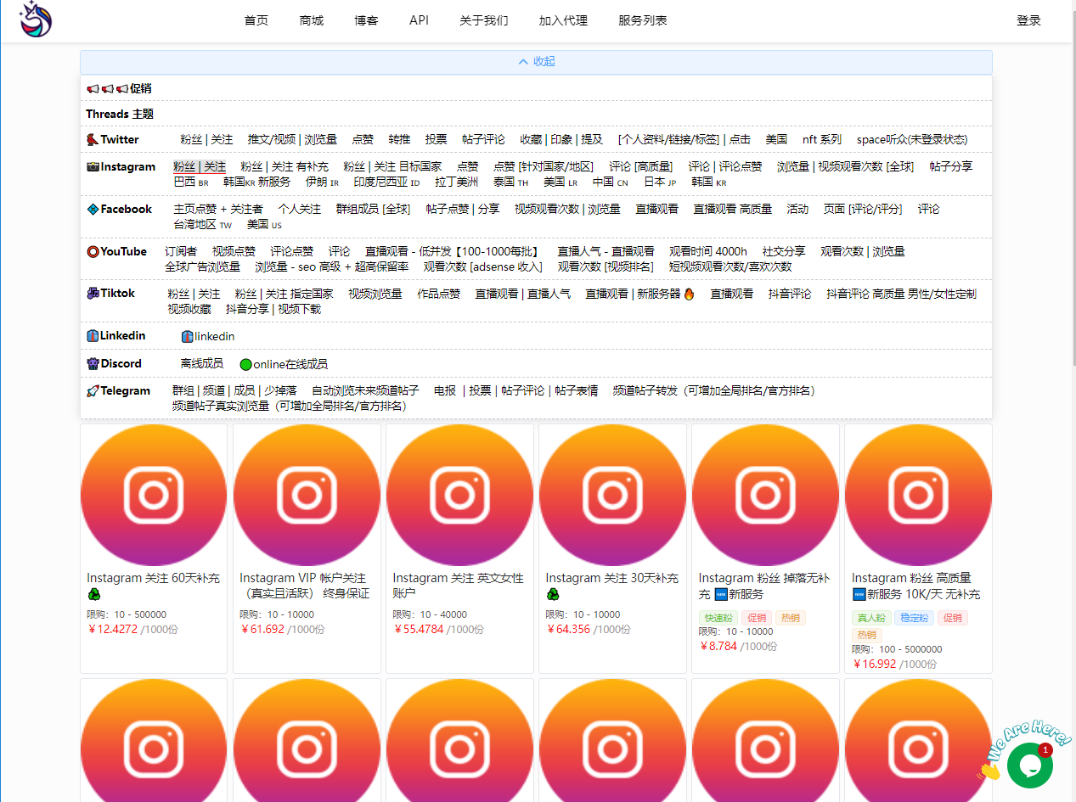Select YouTube 订阅者

(x=181, y=251)
